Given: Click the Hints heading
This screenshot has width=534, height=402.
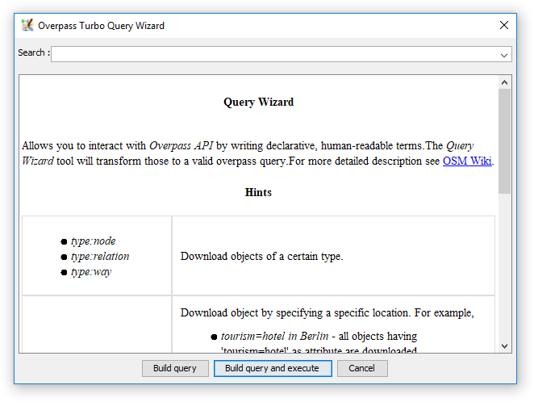Looking at the screenshot, I should (258, 193).
